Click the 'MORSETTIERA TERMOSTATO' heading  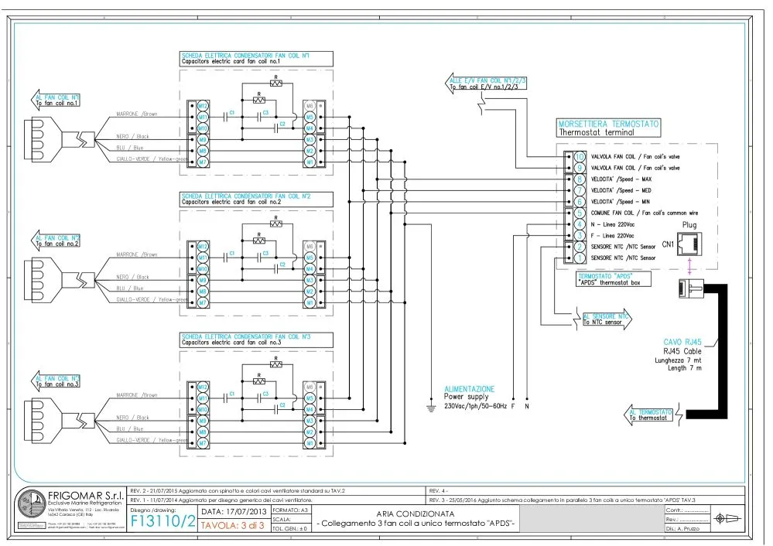point(609,124)
